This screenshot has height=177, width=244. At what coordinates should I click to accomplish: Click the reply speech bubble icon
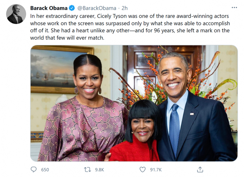click(x=34, y=169)
